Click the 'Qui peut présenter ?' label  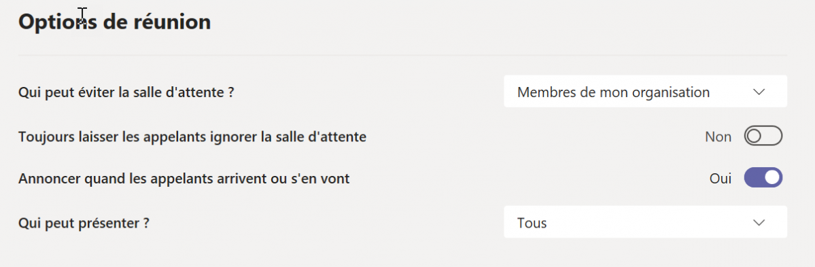[x=84, y=223]
